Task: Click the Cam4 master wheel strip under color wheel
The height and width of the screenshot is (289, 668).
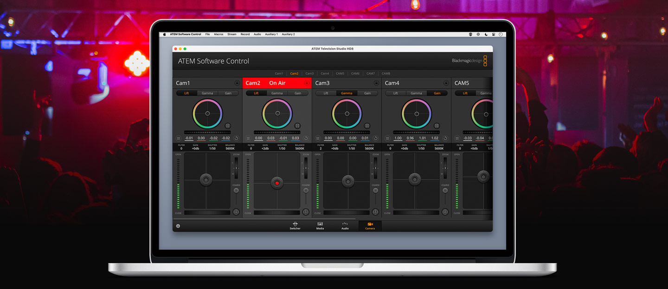Action: pos(416,132)
